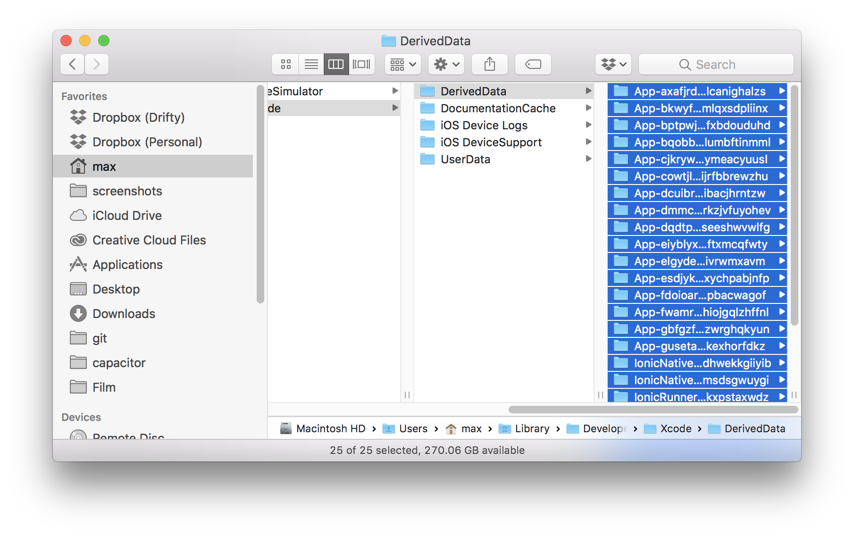Click Macintosh HD in the path bar
Viewport: 854px width, 537px height.
[331, 428]
